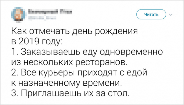Click the line 'к назначенному времени.'
The height and width of the screenshot is (105, 184).
pyautogui.click(x=66, y=83)
